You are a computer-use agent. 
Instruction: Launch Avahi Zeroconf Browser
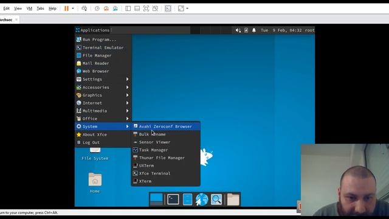166,127
